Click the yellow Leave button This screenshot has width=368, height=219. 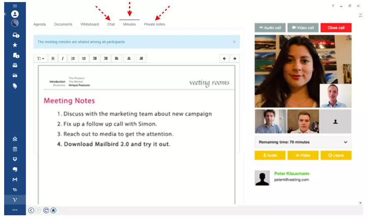point(336,155)
